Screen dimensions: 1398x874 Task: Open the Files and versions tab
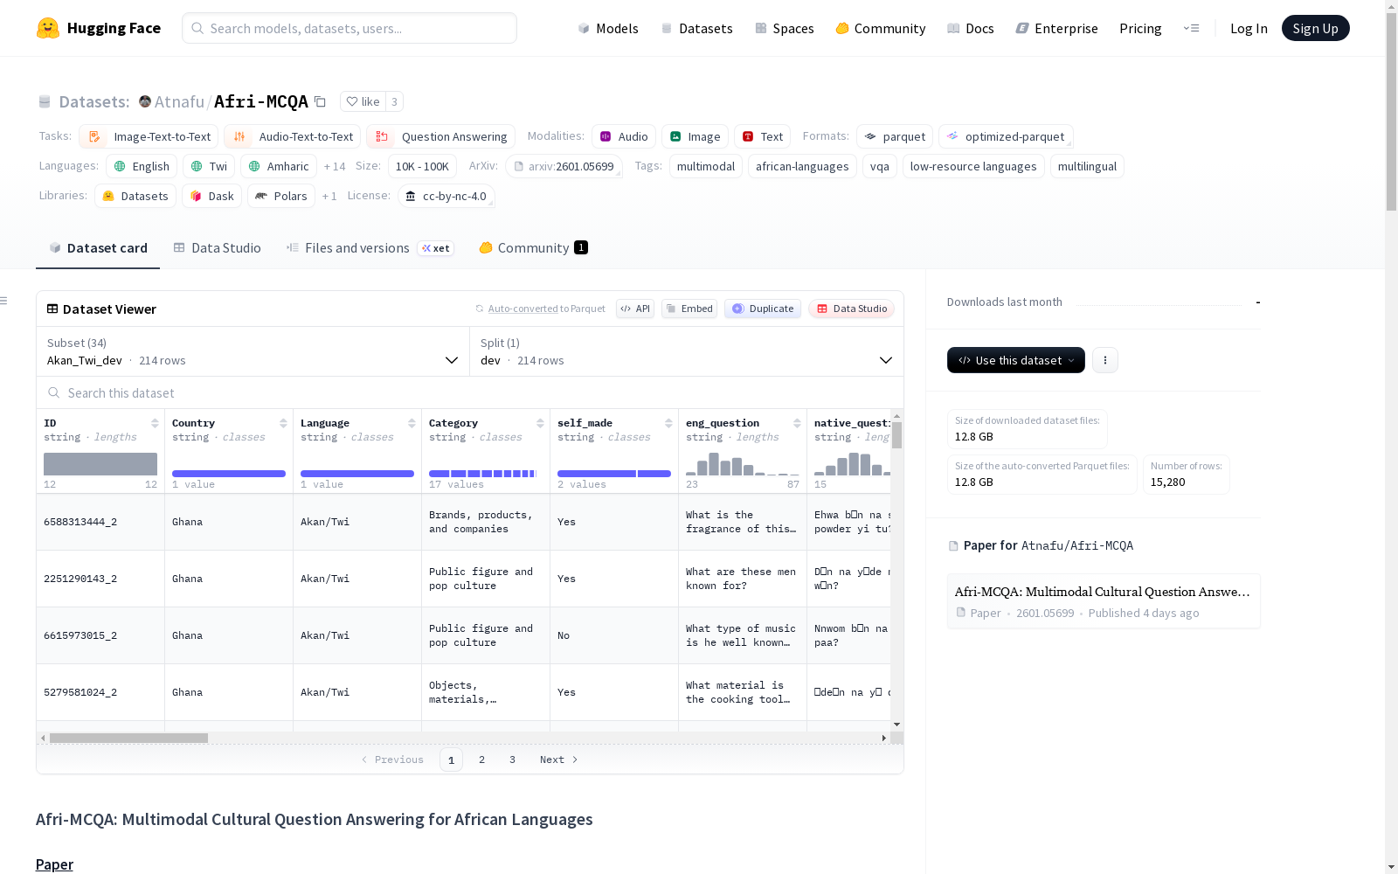click(370, 248)
